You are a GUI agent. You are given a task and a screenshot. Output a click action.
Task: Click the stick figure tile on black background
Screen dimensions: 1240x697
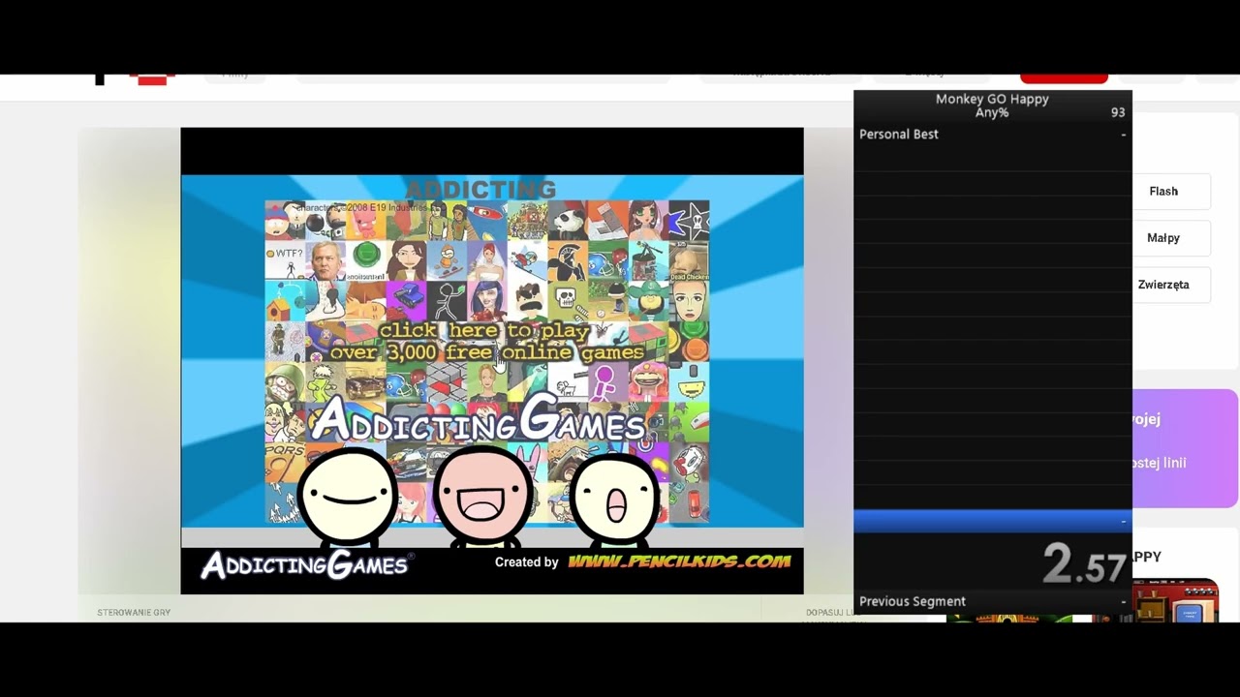448,301
